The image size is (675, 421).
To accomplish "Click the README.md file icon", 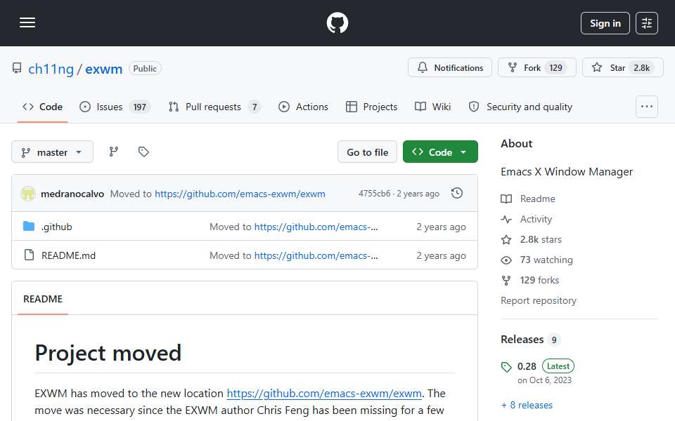I will [29, 255].
